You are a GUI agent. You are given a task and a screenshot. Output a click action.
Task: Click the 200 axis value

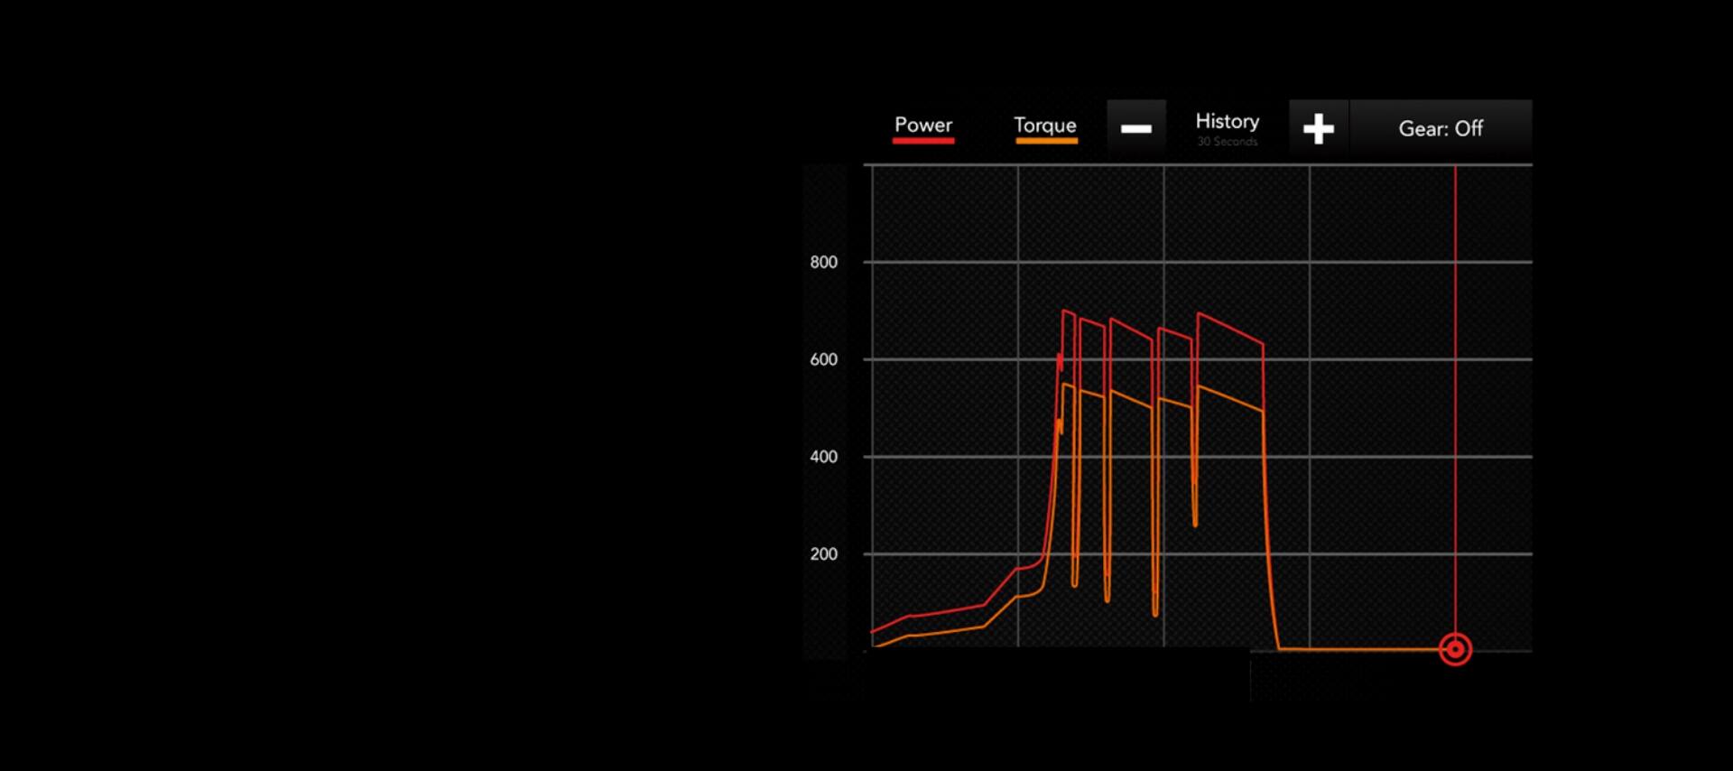coord(823,554)
